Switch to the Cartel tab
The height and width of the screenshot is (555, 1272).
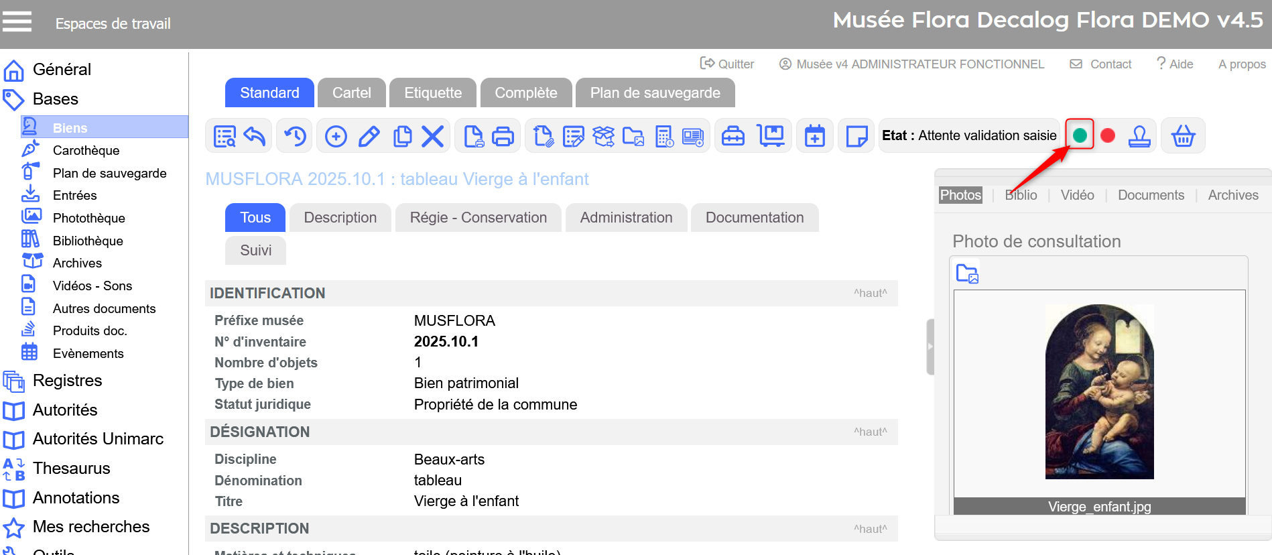pos(351,92)
